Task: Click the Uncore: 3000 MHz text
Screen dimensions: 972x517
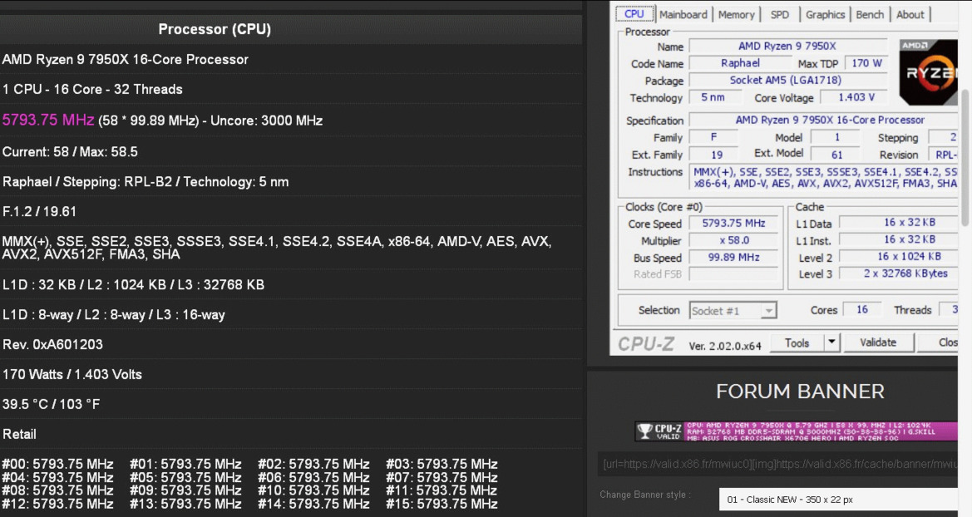Action: coord(267,121)
